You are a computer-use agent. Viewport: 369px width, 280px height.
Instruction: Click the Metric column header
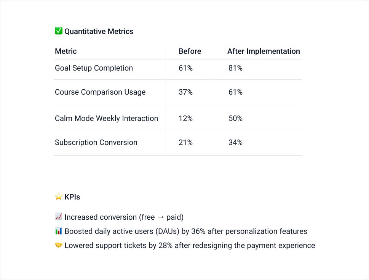[66, 51]
